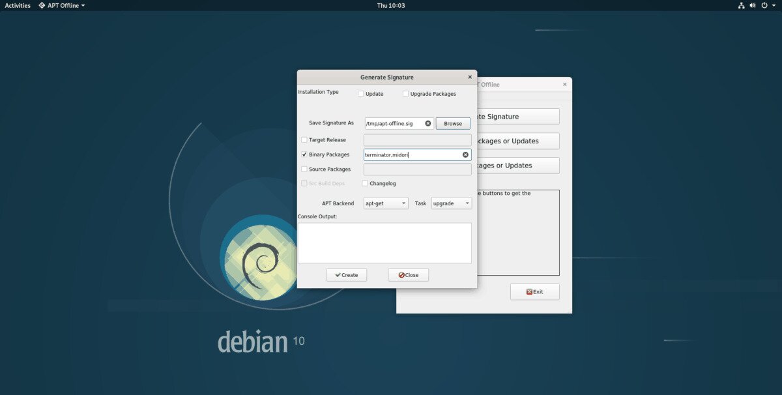782x395 pixels.
Task: Open the volume icon in top bar
Action: tap(753, 5)
